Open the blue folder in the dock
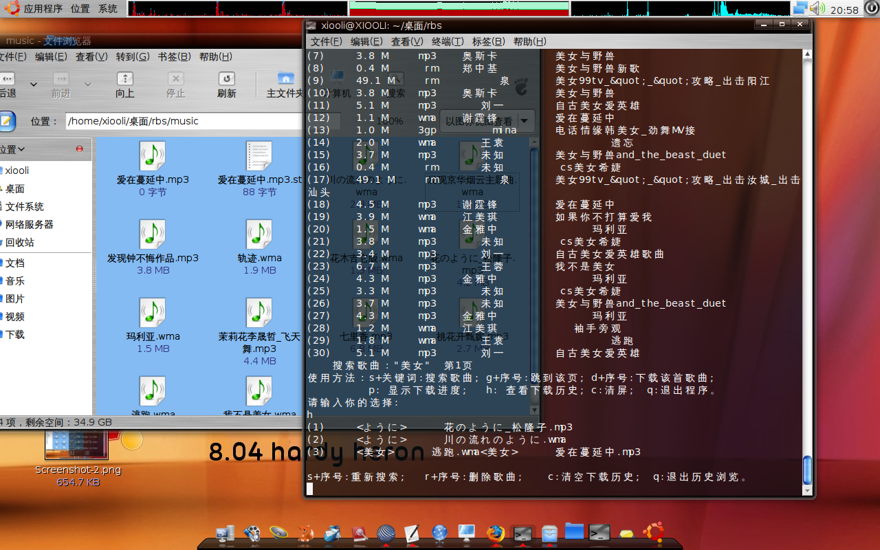The image size is (880, 550). pos(574,531)
